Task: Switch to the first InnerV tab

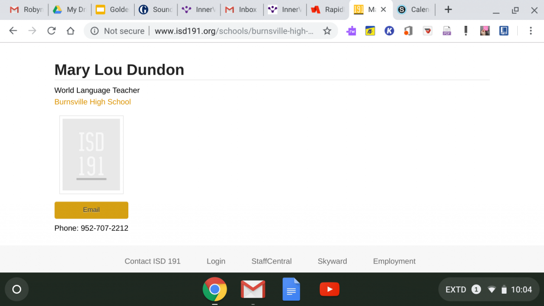Action: pyautogui.click(x=198, y=9)
